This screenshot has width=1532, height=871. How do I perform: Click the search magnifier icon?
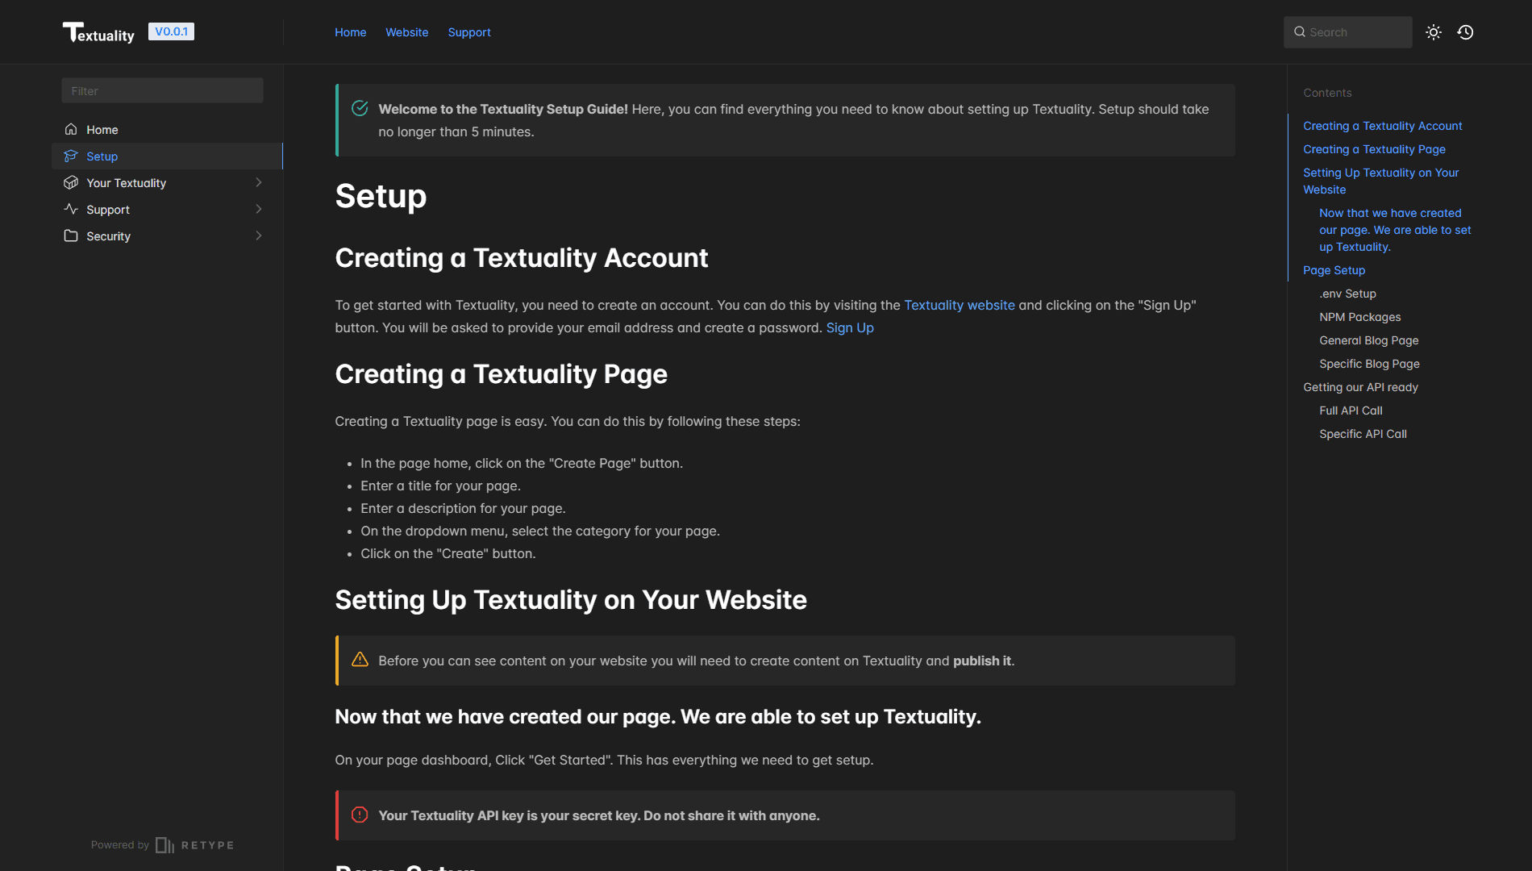click(x=1300, y=31)
